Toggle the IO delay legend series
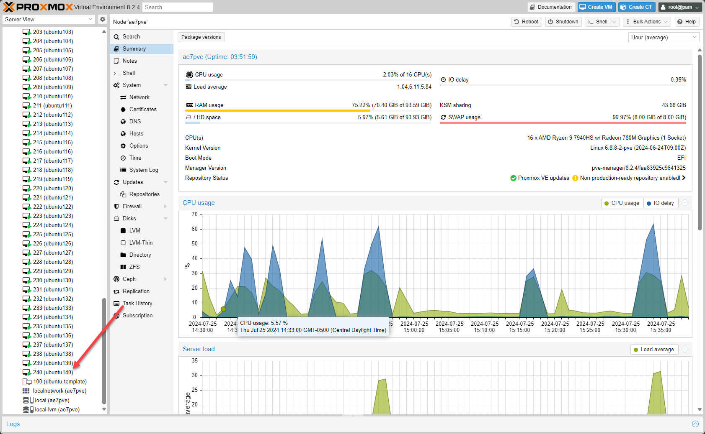Viewport: 705px width, 434px height. coord(661,203)
